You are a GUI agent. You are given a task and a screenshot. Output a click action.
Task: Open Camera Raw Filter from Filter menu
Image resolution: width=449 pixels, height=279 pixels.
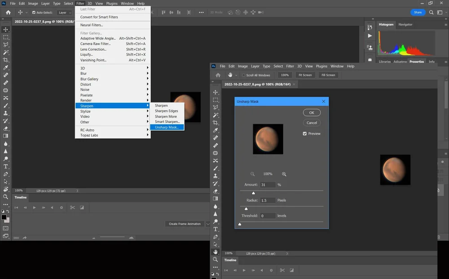[113, 44]
